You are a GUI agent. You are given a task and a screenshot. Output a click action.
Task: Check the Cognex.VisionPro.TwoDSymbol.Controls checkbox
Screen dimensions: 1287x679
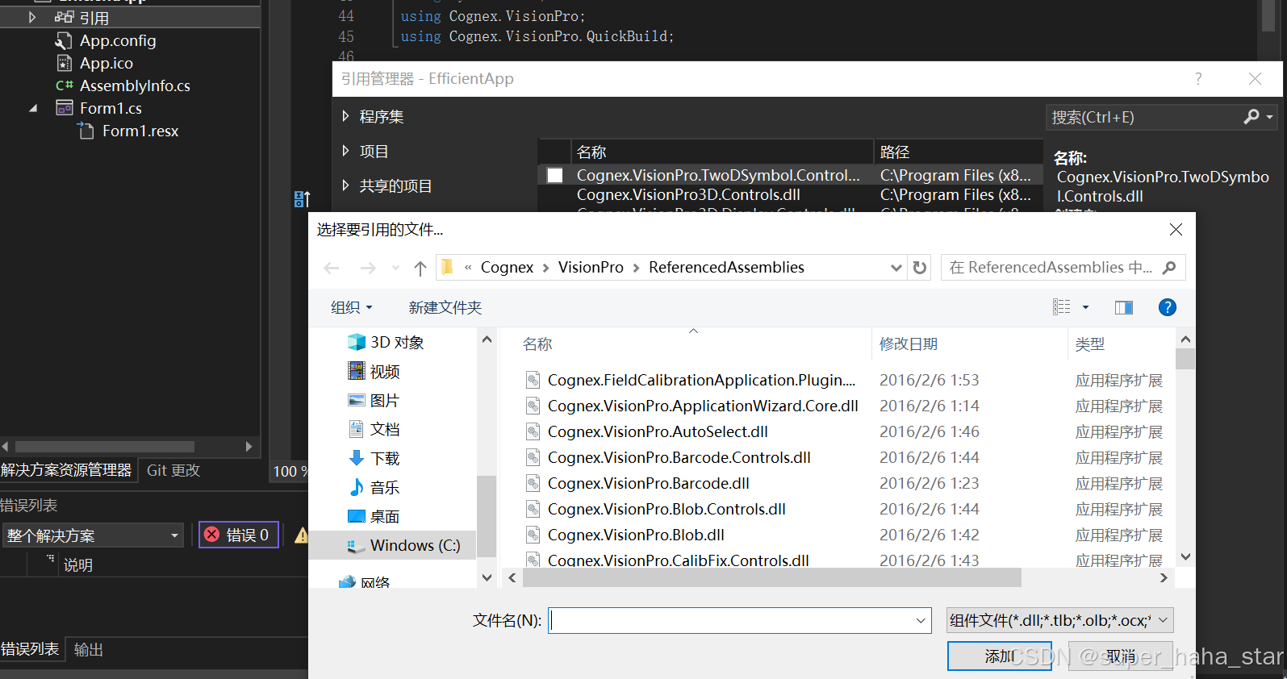(555, 175)
